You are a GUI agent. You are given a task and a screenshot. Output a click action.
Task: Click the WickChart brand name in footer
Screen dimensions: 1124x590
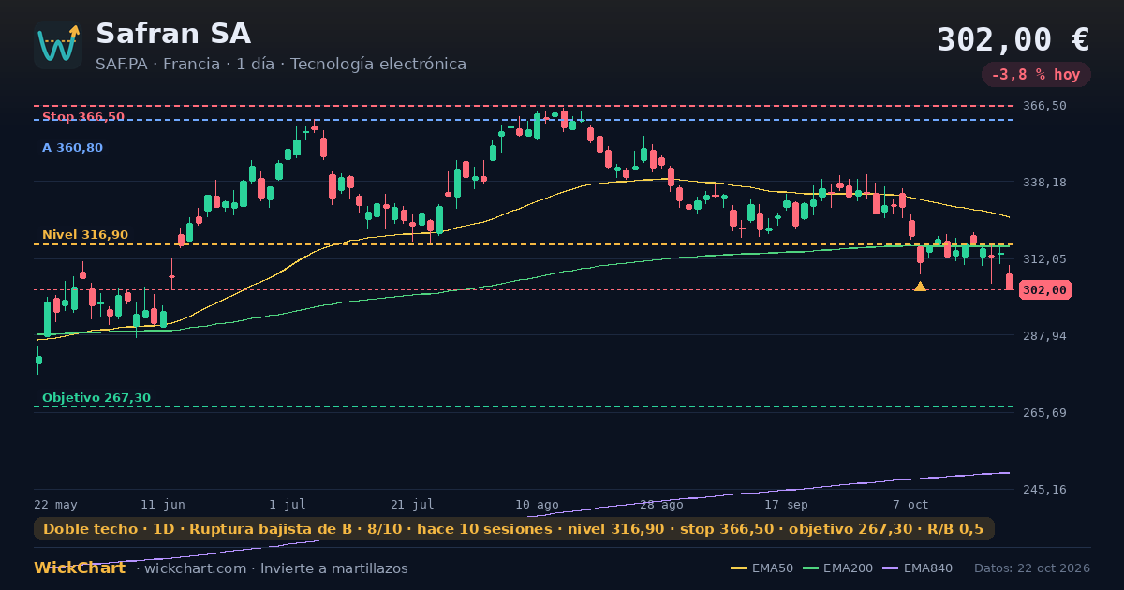coord(80,568)
